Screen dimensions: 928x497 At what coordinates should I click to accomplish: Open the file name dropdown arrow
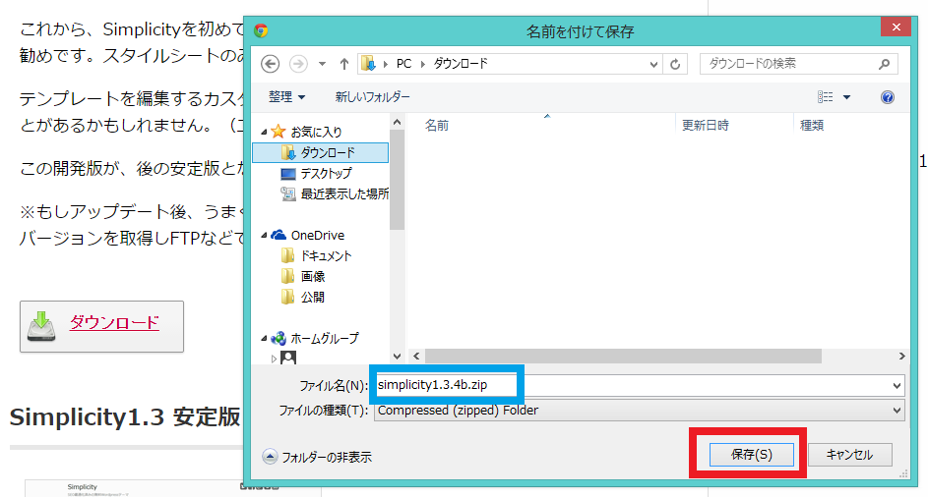pyautogui.click(x=897, y=386)
